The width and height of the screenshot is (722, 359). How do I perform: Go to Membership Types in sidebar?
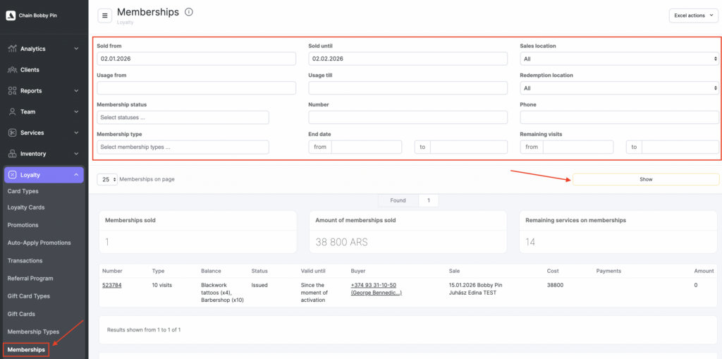[33, 331]
